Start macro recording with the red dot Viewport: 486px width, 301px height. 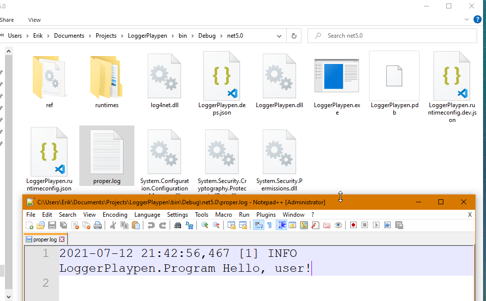tap(354, 225)
